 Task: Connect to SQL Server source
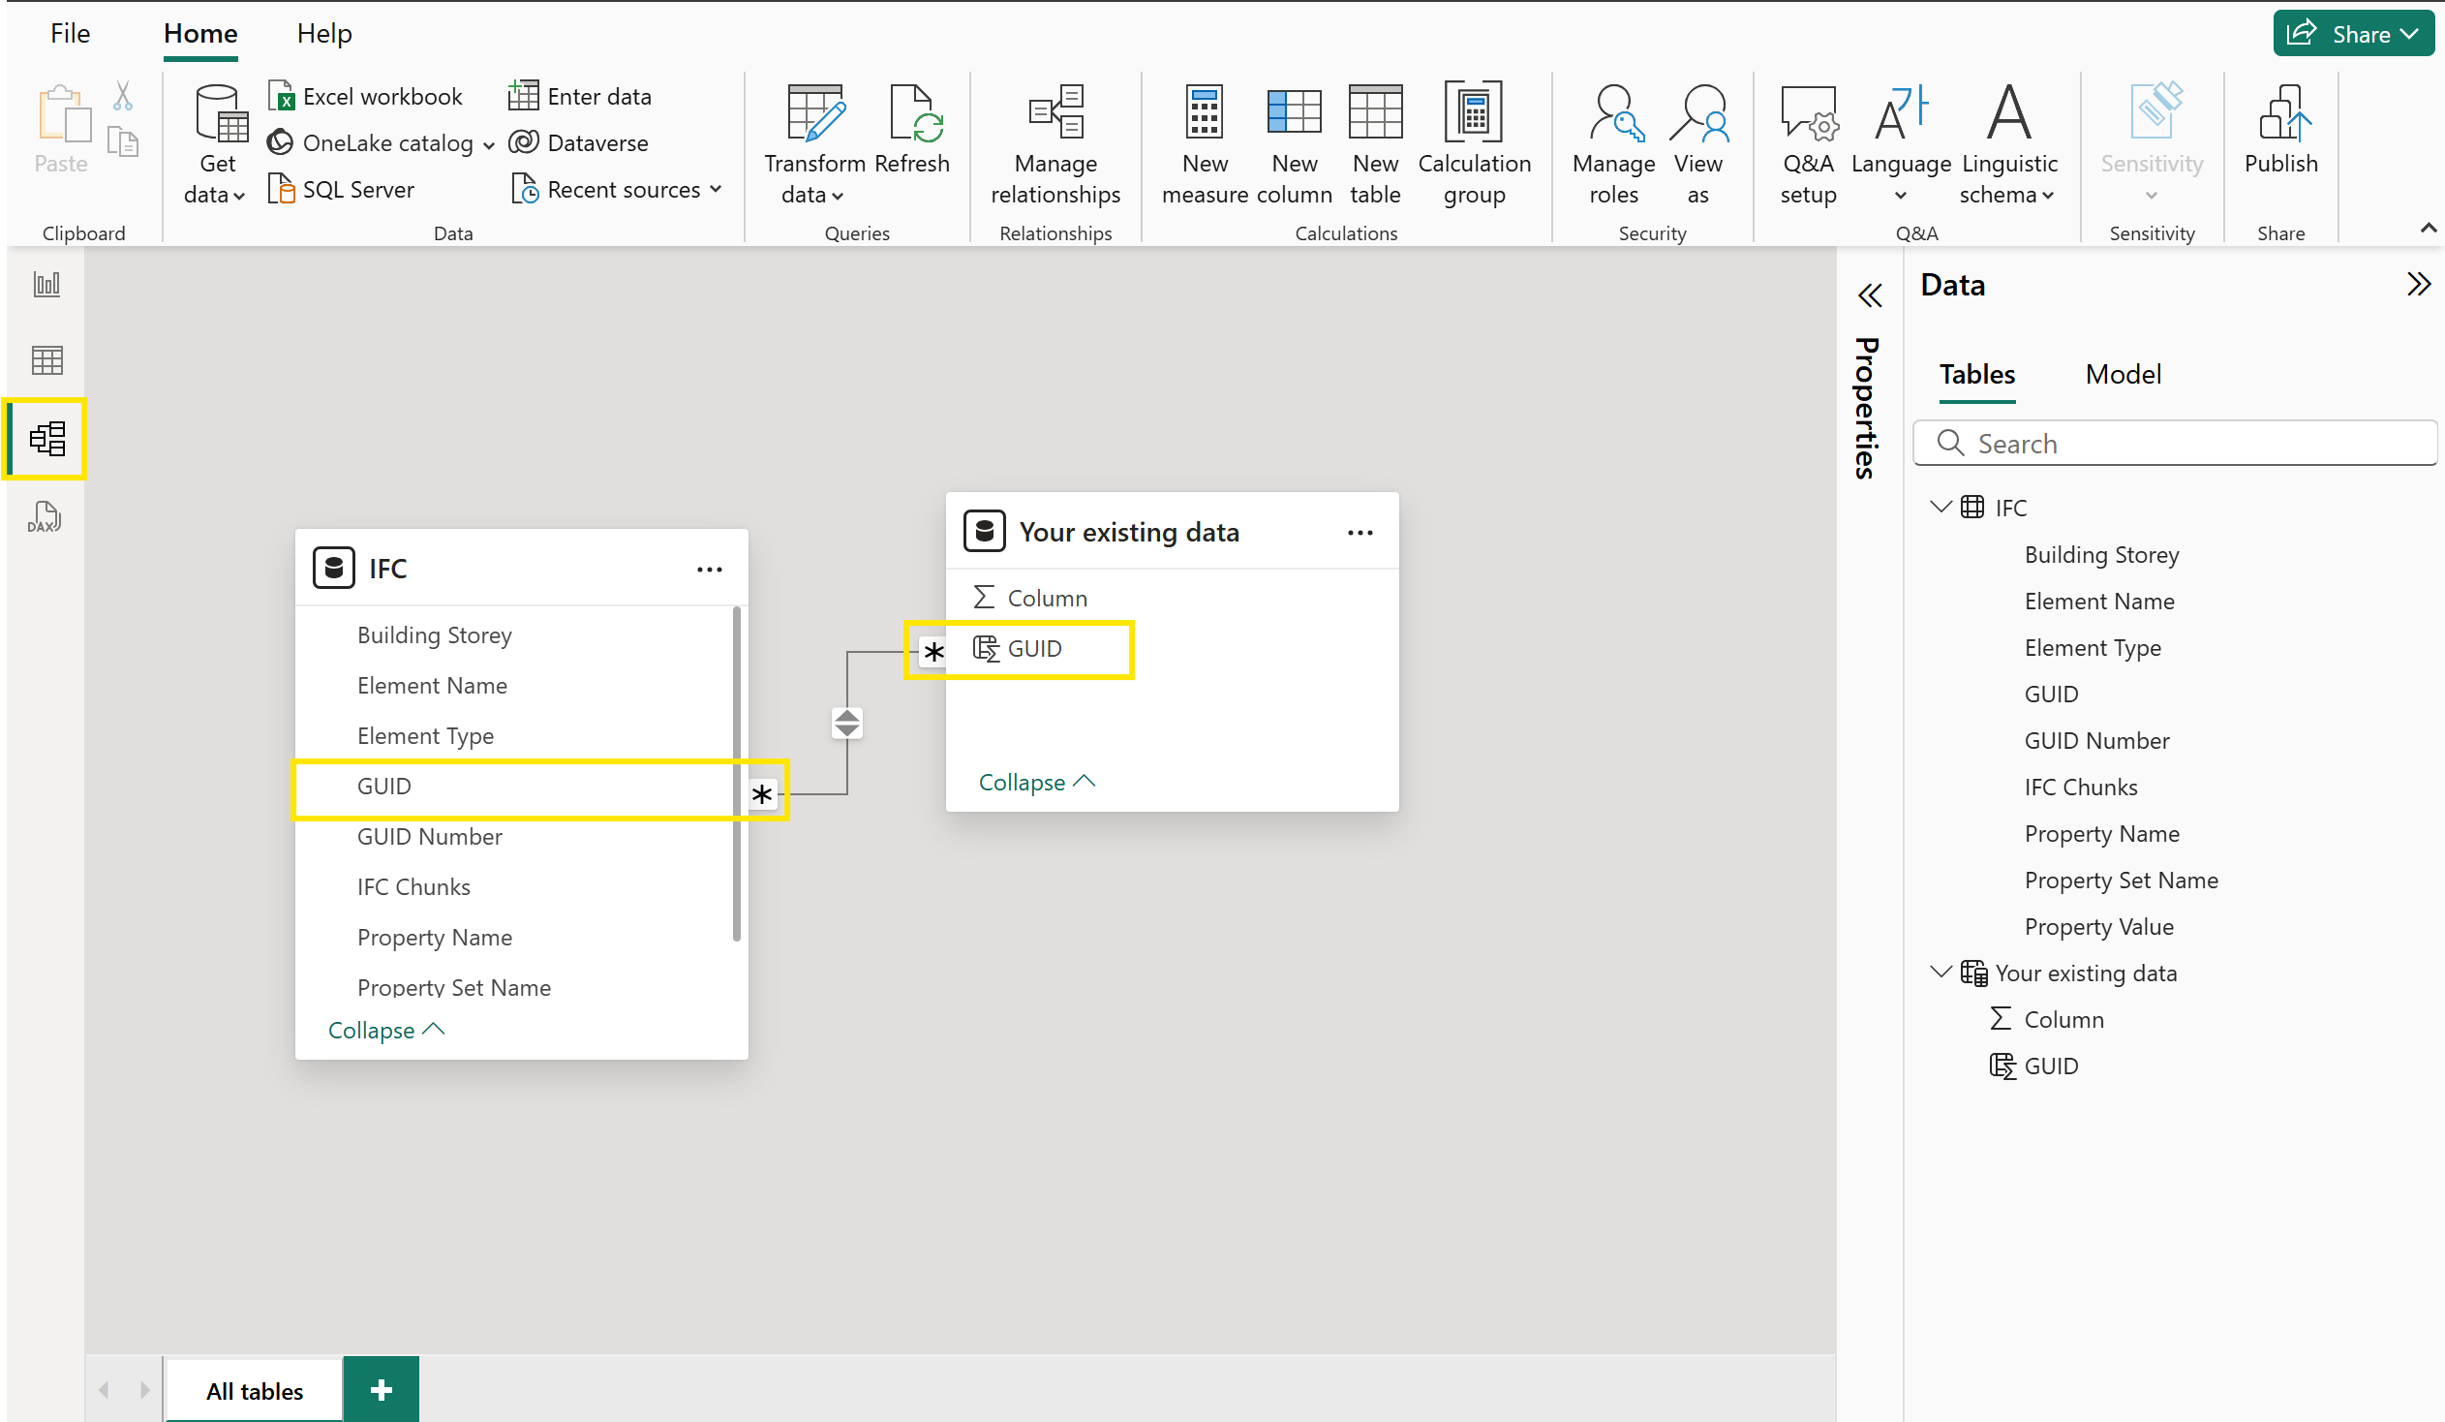pyautogui.click(x=342, y=189)
